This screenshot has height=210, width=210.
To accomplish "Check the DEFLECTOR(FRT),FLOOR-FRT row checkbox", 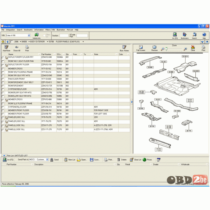I will 3,58.
